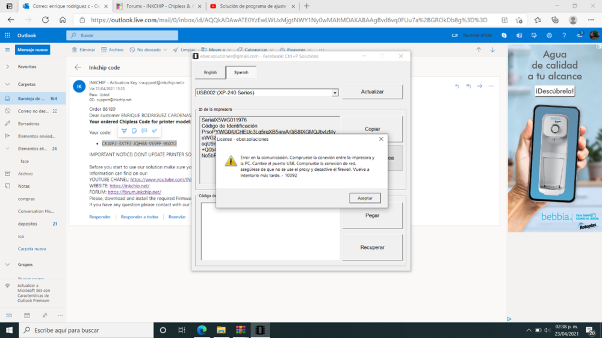Screen dimensions: 602x338
Task: Open the Windows notification center
Action: [x=591, y=330]
